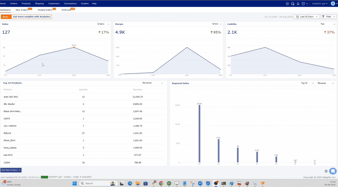Click the user avatar 'A' icon
The image size is (338, 187).
coord(333,4)
